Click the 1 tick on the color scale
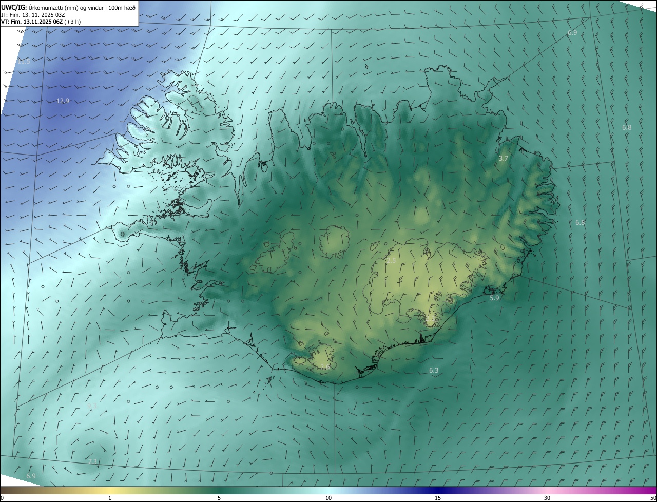657x502 pixels. click(x=110, y=498)
